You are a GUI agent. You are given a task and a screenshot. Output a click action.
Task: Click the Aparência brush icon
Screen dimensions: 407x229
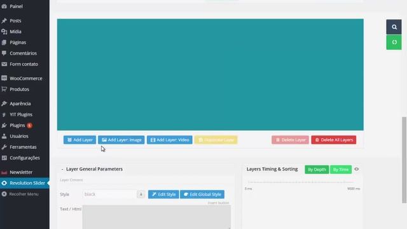tap(4, 103)
